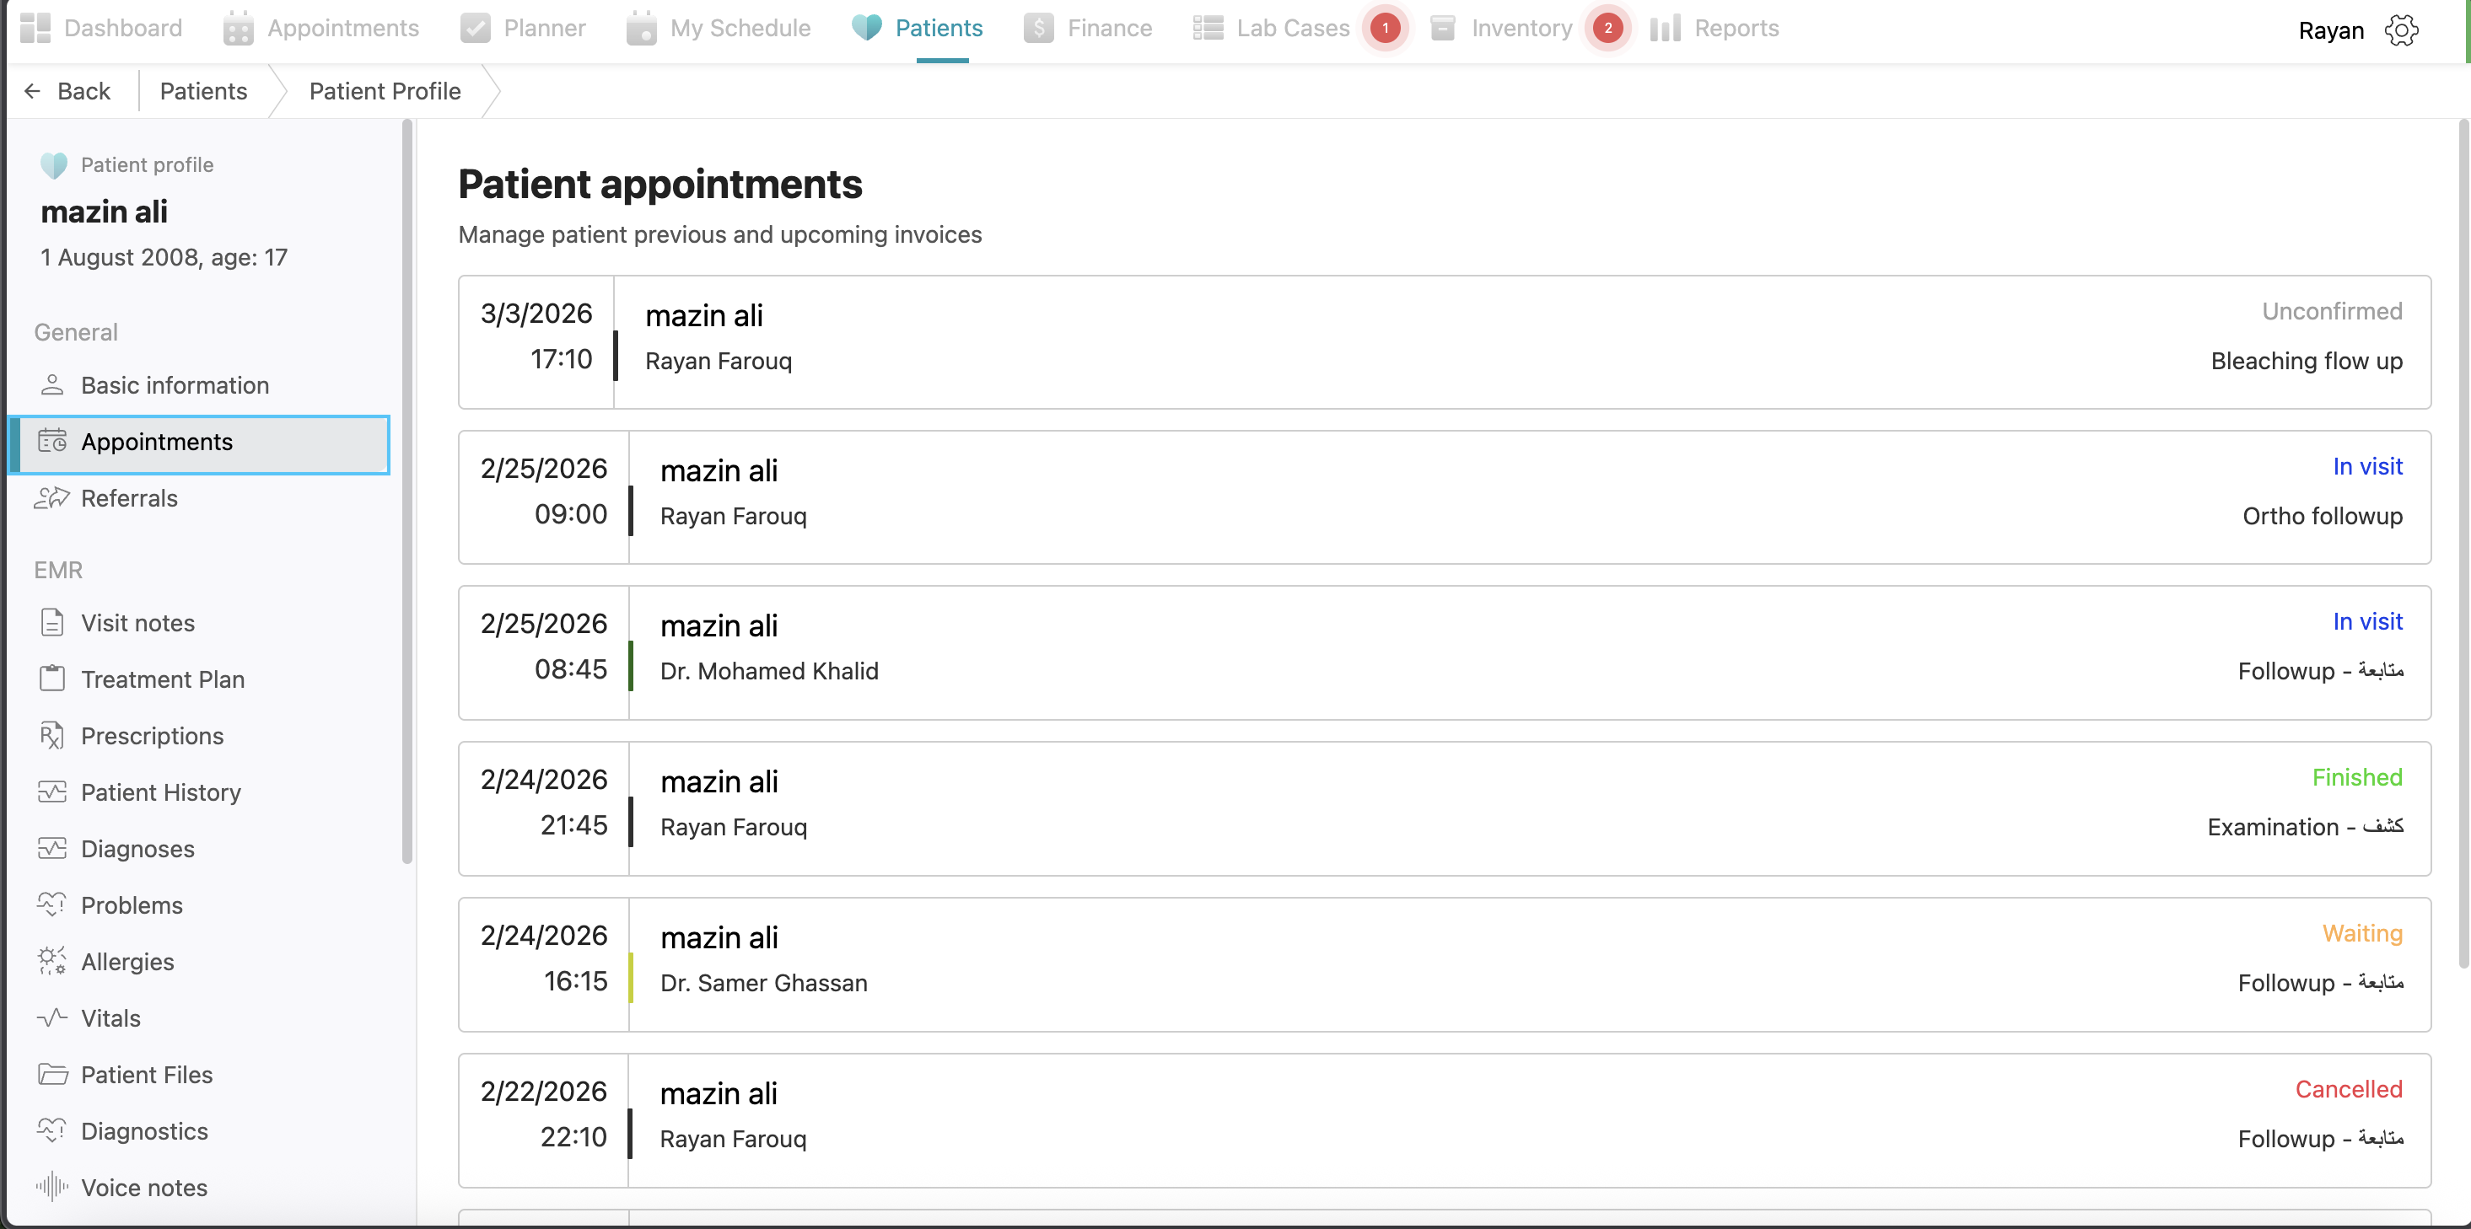Click the Patient Files folder icon
Screen dimensions: 2471x1229
pos(51,1074)
